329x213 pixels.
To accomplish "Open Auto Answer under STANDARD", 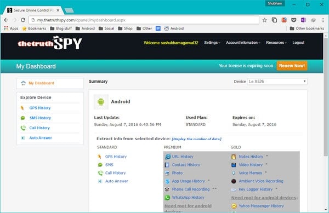I will (x=116, y=181).
